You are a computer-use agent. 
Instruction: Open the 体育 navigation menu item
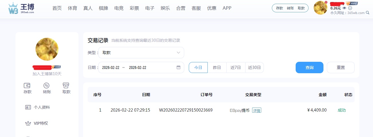click(x=72, y=8)
